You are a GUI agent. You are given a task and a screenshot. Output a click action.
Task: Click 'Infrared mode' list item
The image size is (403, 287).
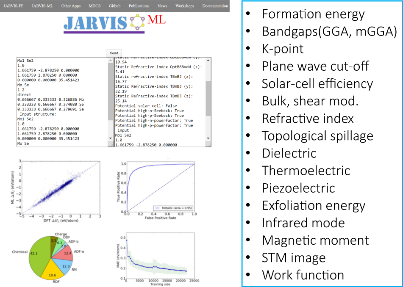(303, 223)
